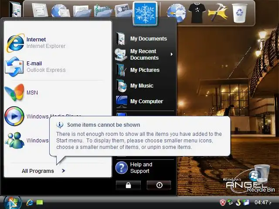Click green show desktop quick launch icon
Screen dimensions: 279x209
[40, 202]
